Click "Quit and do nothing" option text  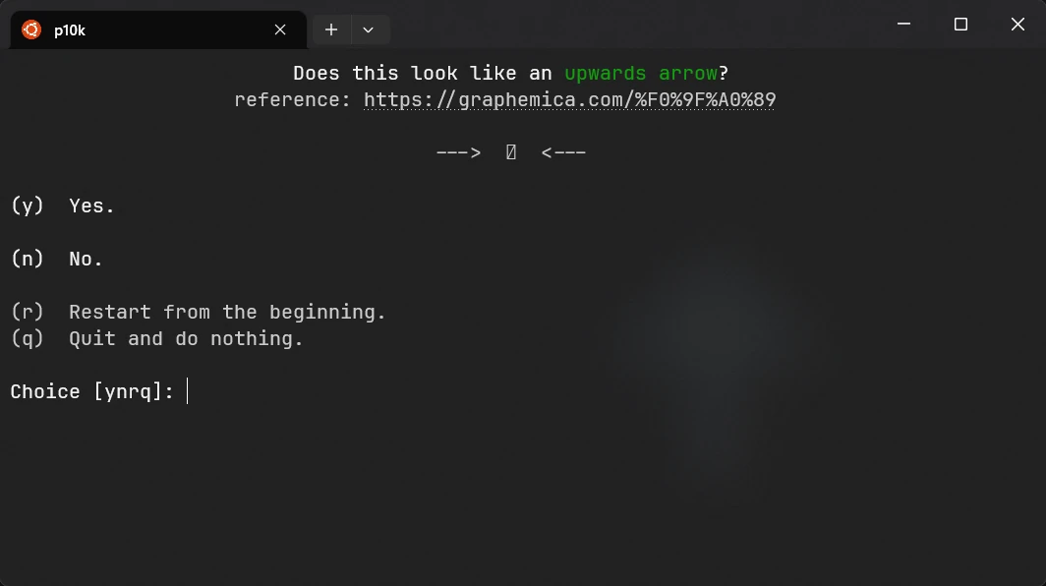coord(186,338)
